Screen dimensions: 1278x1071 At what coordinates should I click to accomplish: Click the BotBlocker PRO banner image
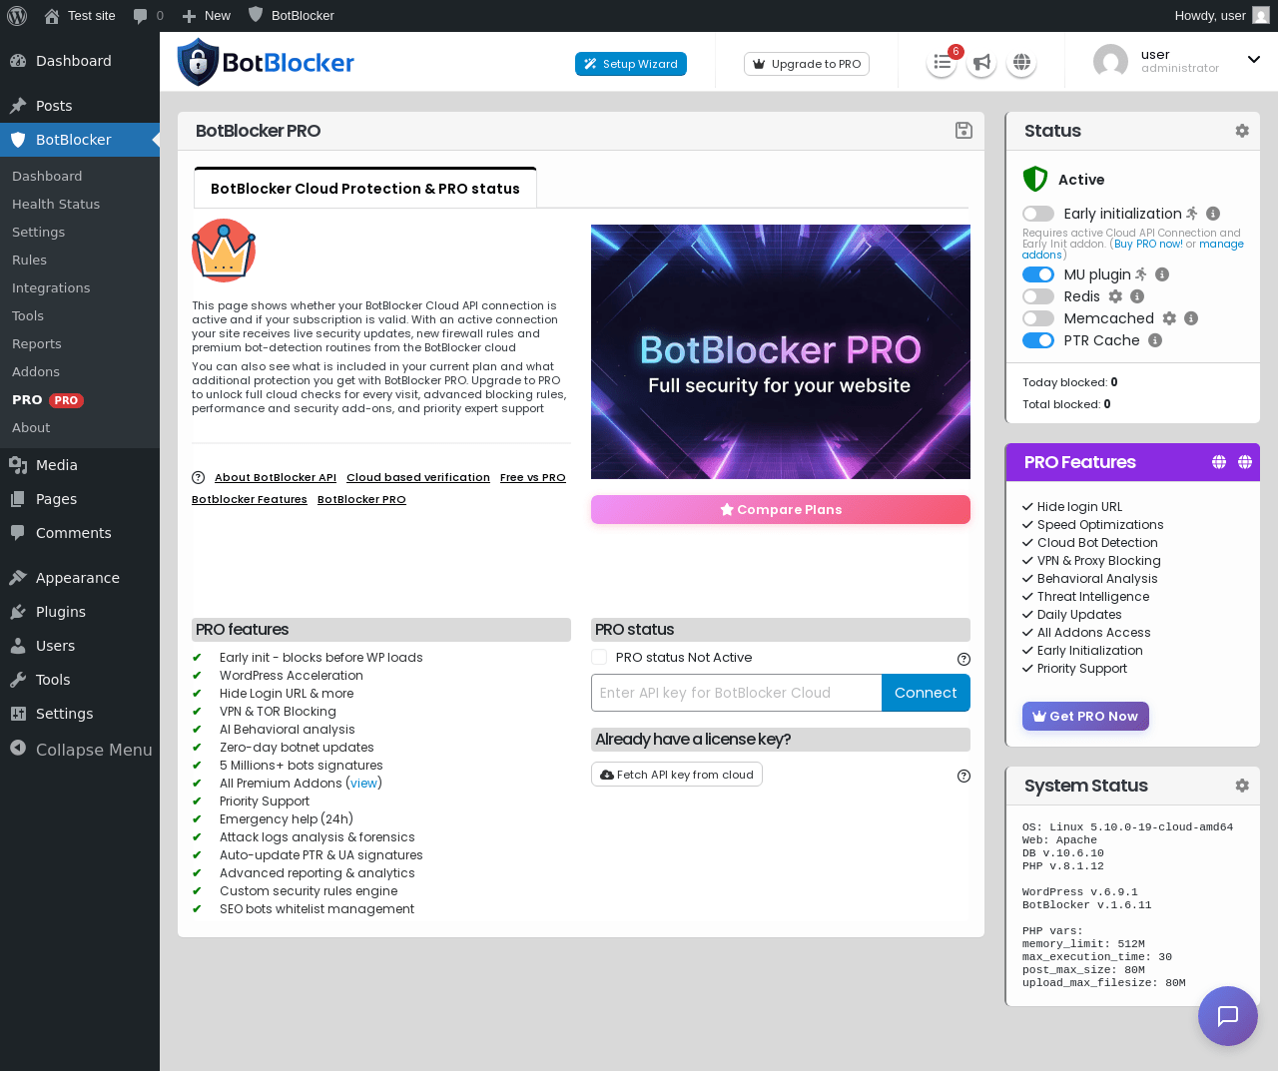[781, 351]
